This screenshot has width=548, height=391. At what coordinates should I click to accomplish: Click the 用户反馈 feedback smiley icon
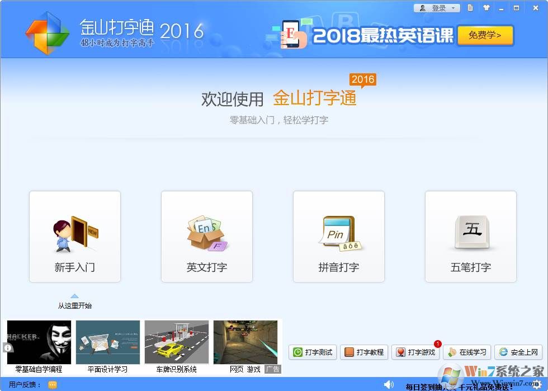coord(52,385)
